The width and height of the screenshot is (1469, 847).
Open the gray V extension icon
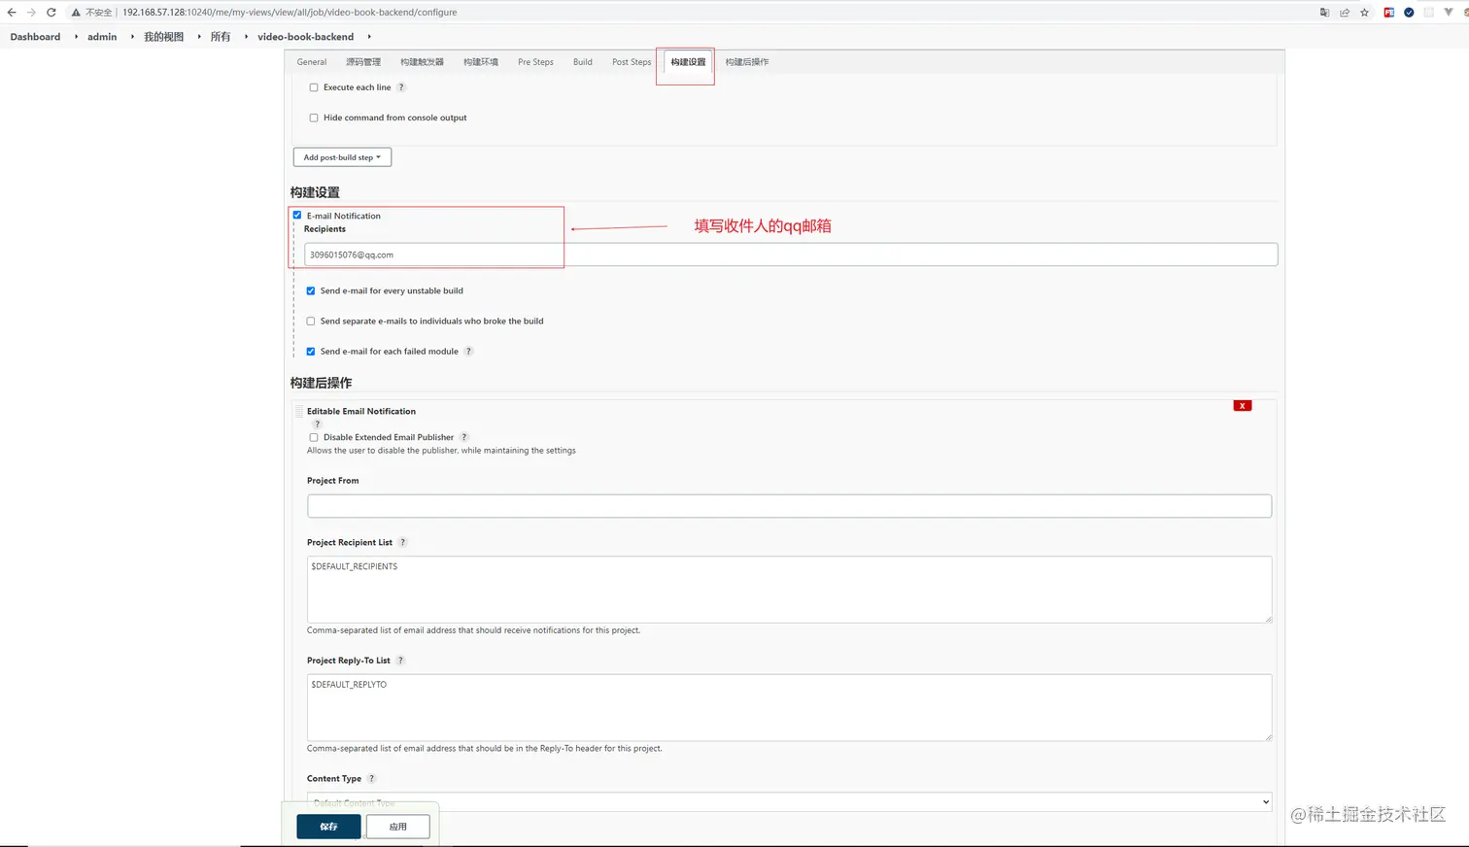click(1449, 13)
